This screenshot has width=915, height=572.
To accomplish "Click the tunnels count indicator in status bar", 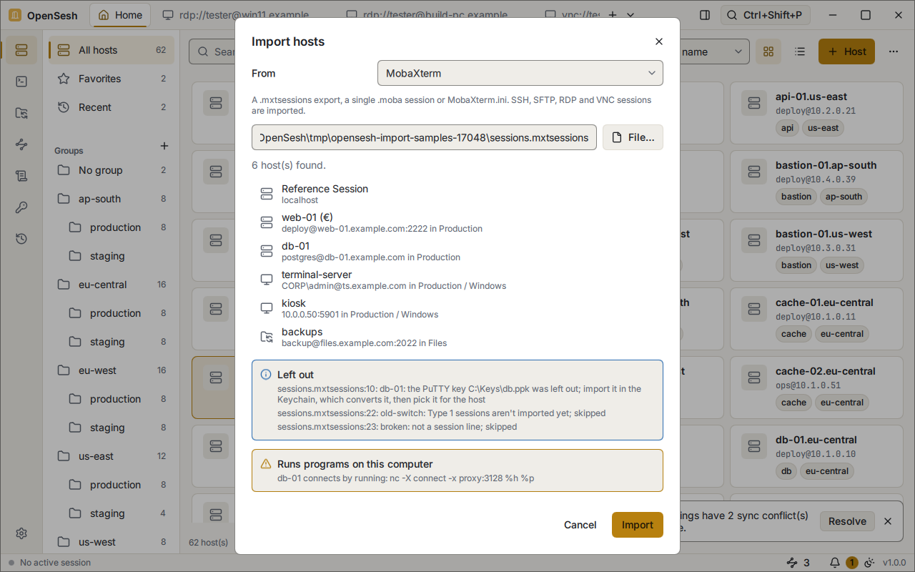I will tap(798, 563).
